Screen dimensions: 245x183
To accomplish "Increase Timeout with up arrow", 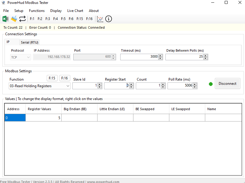I will 160,56.
